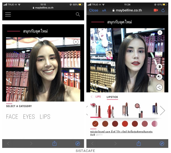This screenshot has width=171, height=153.
Task: Tap Close in the right browser bar
Action: click(94, 10)
